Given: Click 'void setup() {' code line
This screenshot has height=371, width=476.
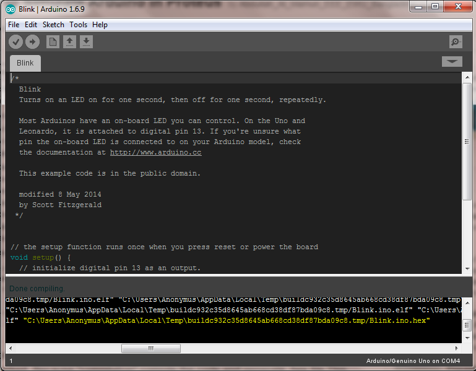Looking at the screenshot, I should click(x=40, y=258).
